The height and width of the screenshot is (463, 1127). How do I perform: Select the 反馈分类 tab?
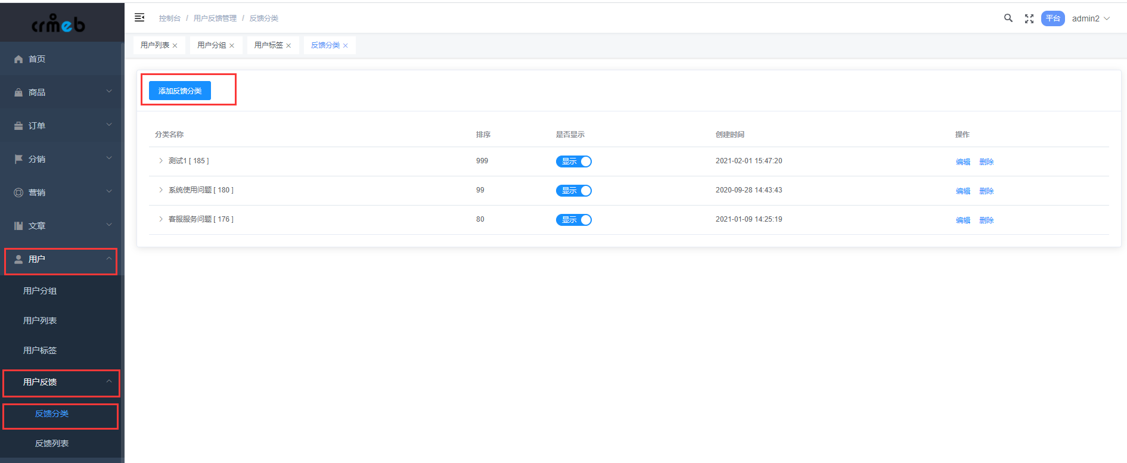325,45
